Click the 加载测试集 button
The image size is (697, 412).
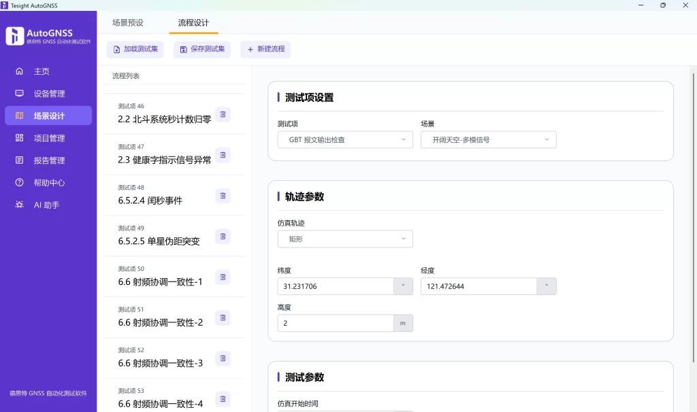click(135, 49)
